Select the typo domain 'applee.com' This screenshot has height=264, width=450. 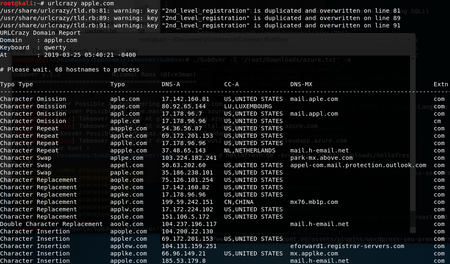[x=129, y=136]
